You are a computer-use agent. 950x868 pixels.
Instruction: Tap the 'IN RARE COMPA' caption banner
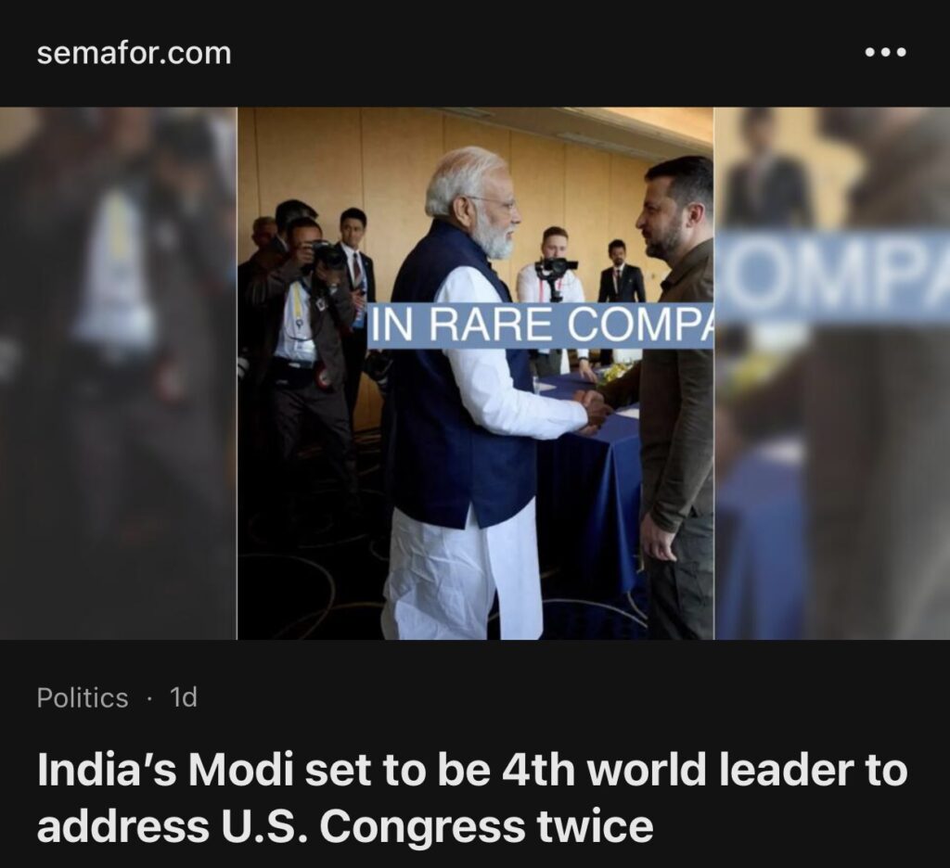coord(541,325)
